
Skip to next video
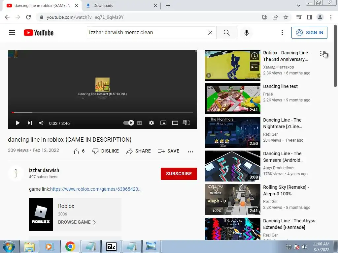click(x=29, y=123)
